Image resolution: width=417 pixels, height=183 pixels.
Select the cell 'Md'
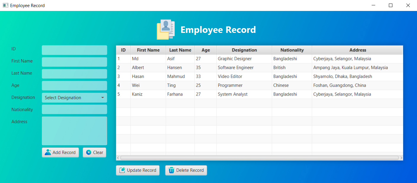(x=148, y=59)
